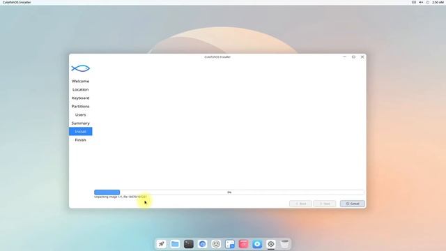Click the Cancel button

pos(353,204)
